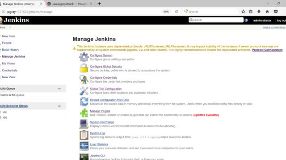This screenshot has width=286, height=160.
Task: Open the Configure System link
Action: point(101,55)
